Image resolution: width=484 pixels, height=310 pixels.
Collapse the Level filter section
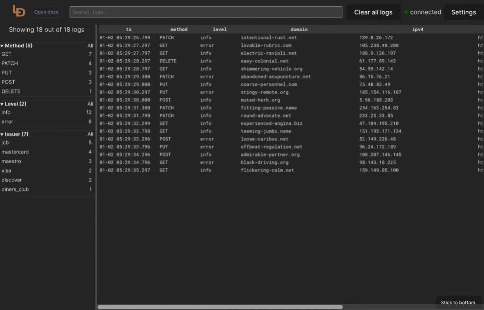[x=2, y=104]
